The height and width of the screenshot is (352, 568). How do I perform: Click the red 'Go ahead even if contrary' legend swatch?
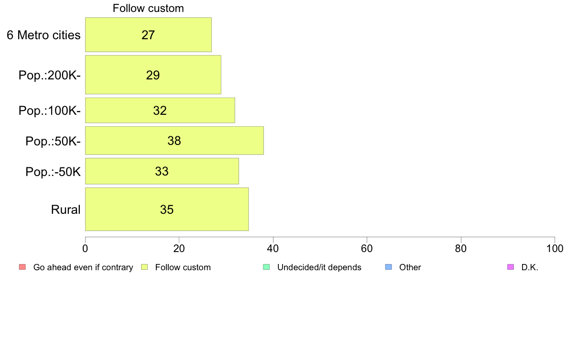[22, 267]
